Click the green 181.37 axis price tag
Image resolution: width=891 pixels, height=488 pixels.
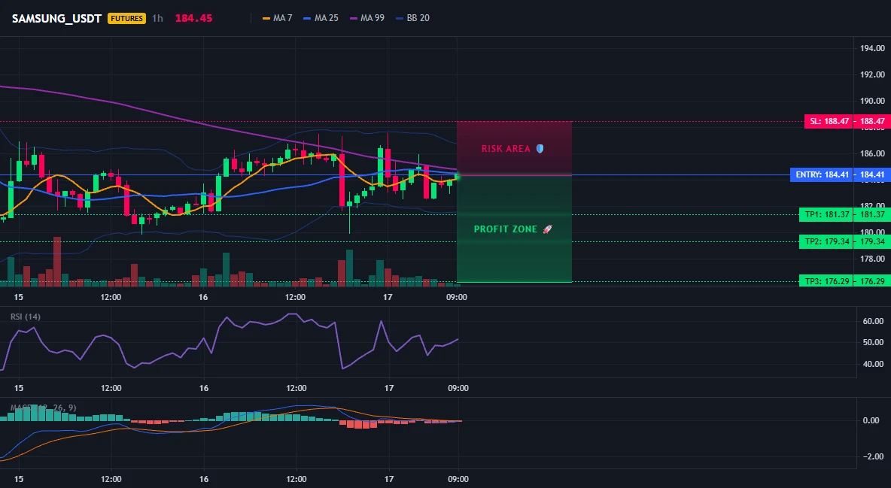click(871, 215)
